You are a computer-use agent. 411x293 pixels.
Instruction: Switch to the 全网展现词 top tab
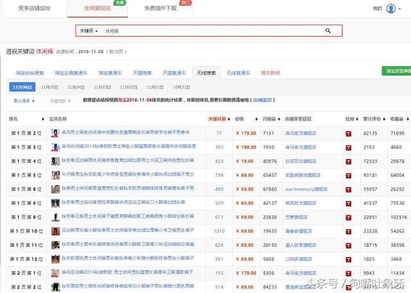[x=97, y=8]
